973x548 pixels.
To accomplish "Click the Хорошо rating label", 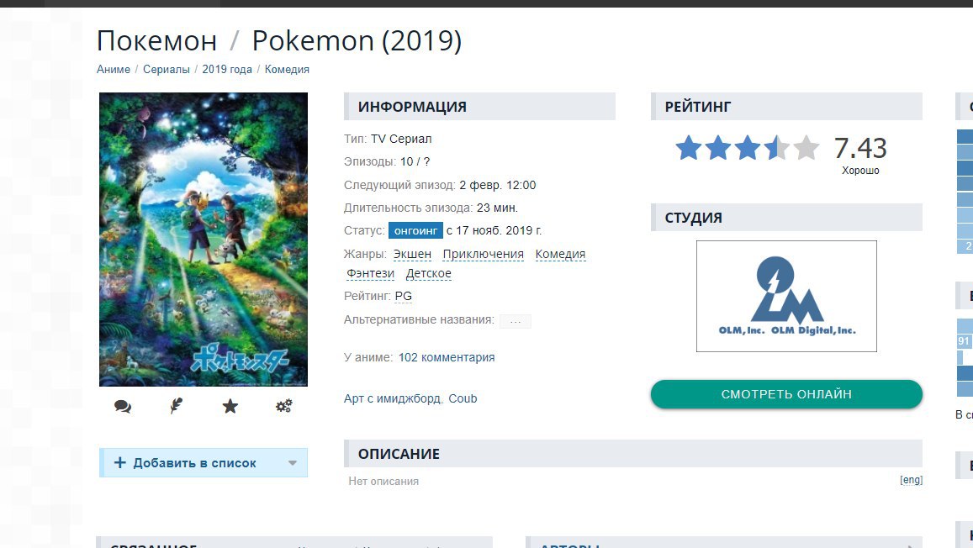I will coord(860,171).
